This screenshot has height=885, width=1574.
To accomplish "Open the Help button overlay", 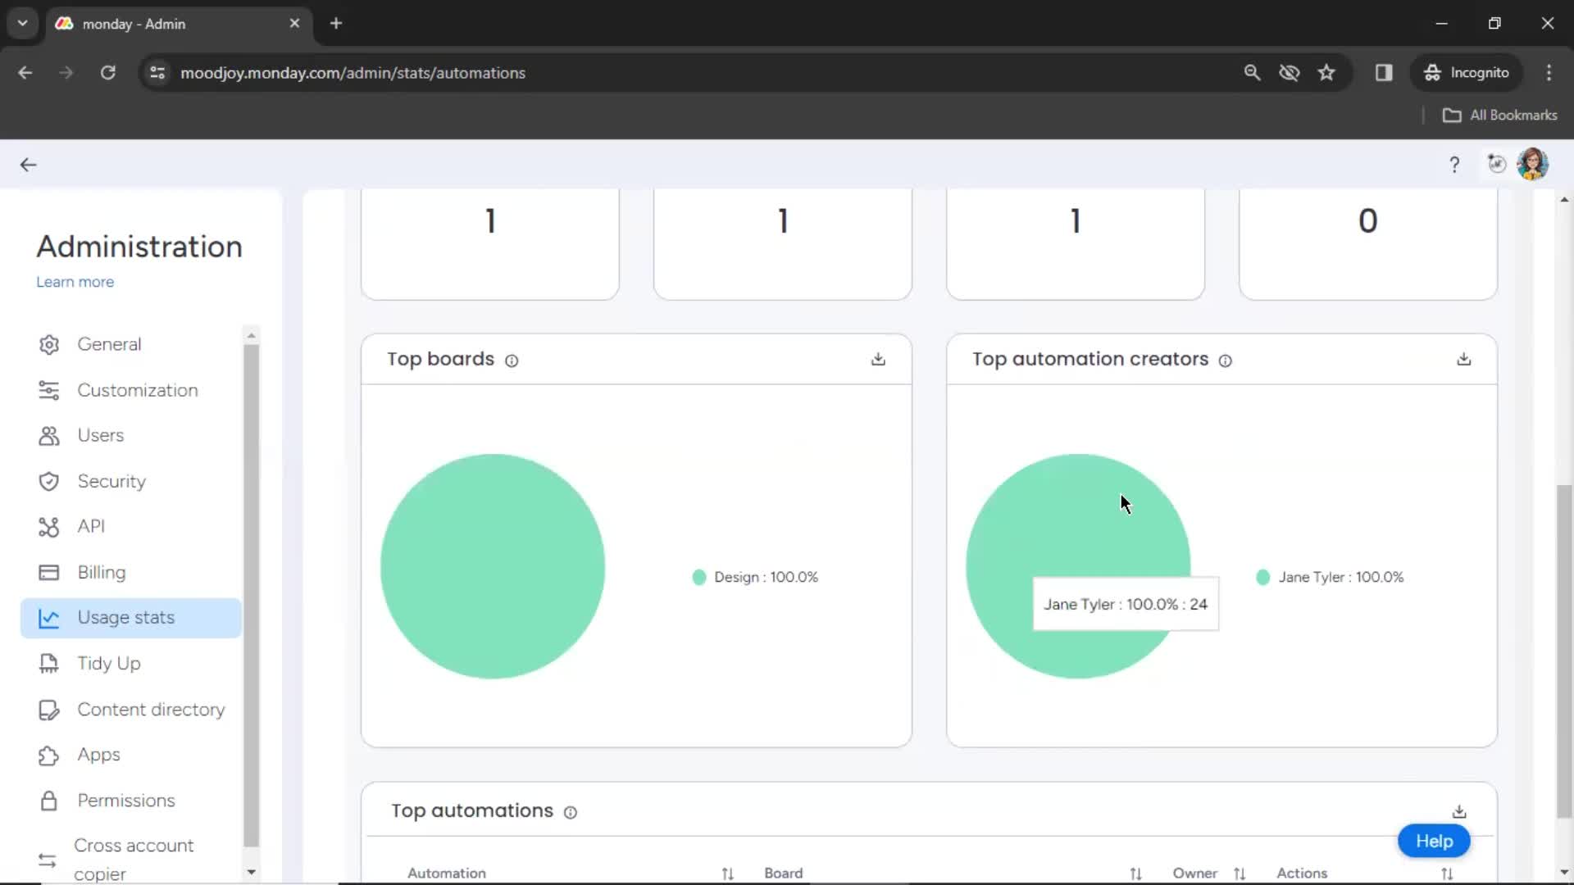I will pyautogui.click(x=1435, y=841).
